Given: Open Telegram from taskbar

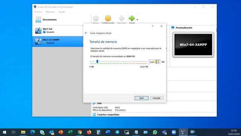Looking at the screenshot, I should click(117, 132).
